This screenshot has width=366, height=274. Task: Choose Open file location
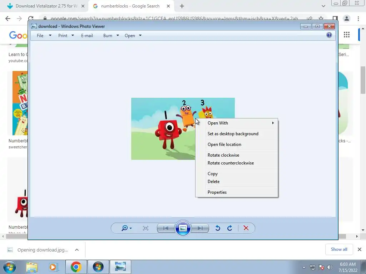(x=237, y=144)
